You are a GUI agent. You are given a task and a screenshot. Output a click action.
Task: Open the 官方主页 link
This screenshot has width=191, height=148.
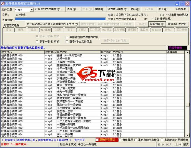coord(80,140)
